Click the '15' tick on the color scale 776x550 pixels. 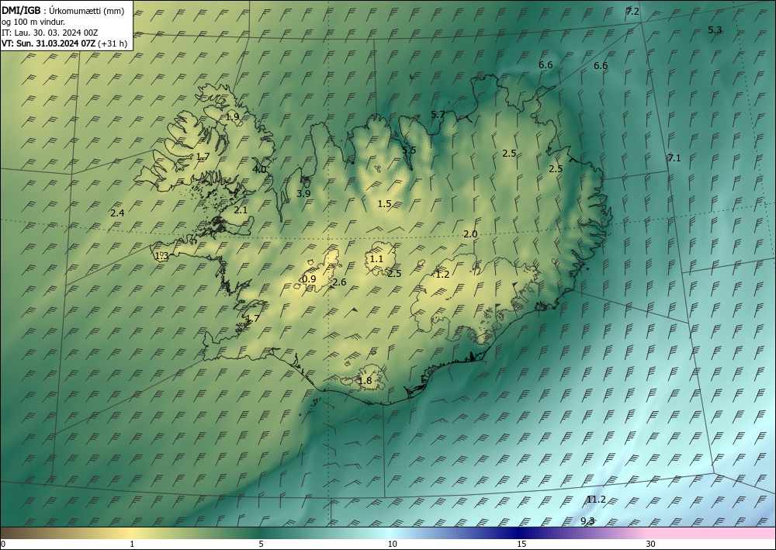click(x=521, y=544)
